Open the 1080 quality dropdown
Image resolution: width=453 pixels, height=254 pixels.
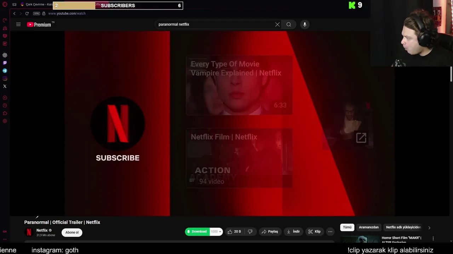tap(216, 231)
